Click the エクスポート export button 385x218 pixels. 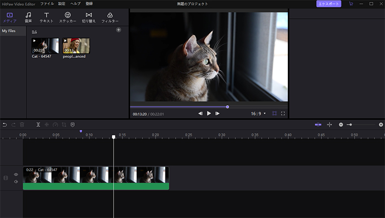[329, 4]
